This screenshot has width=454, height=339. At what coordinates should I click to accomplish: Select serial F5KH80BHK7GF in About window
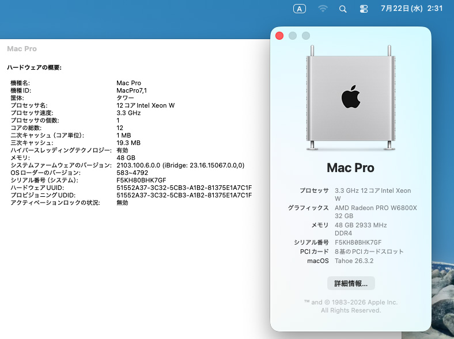(x=358, y=242)
